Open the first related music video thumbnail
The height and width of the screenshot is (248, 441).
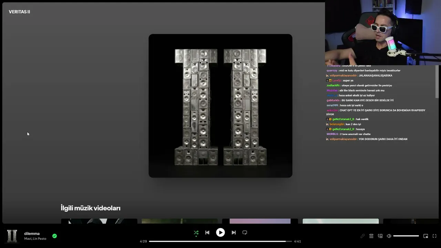tap(99, 221)
